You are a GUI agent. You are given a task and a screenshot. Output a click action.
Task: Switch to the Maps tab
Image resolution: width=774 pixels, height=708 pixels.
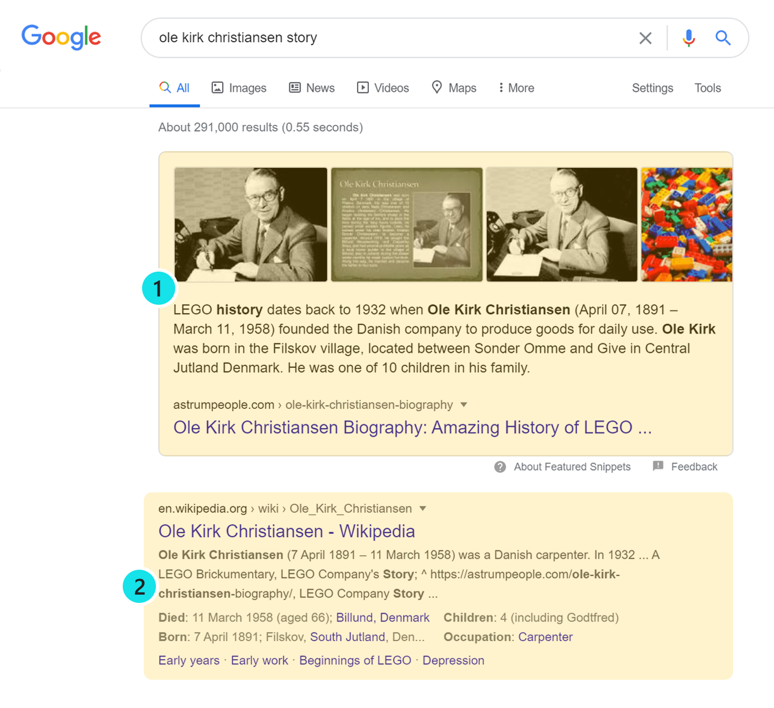click(454, 88)
